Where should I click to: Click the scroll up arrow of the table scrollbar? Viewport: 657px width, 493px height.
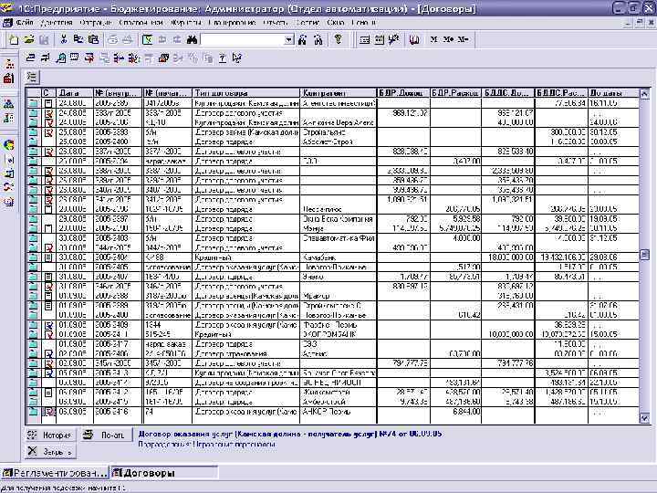tap(644, 93)
